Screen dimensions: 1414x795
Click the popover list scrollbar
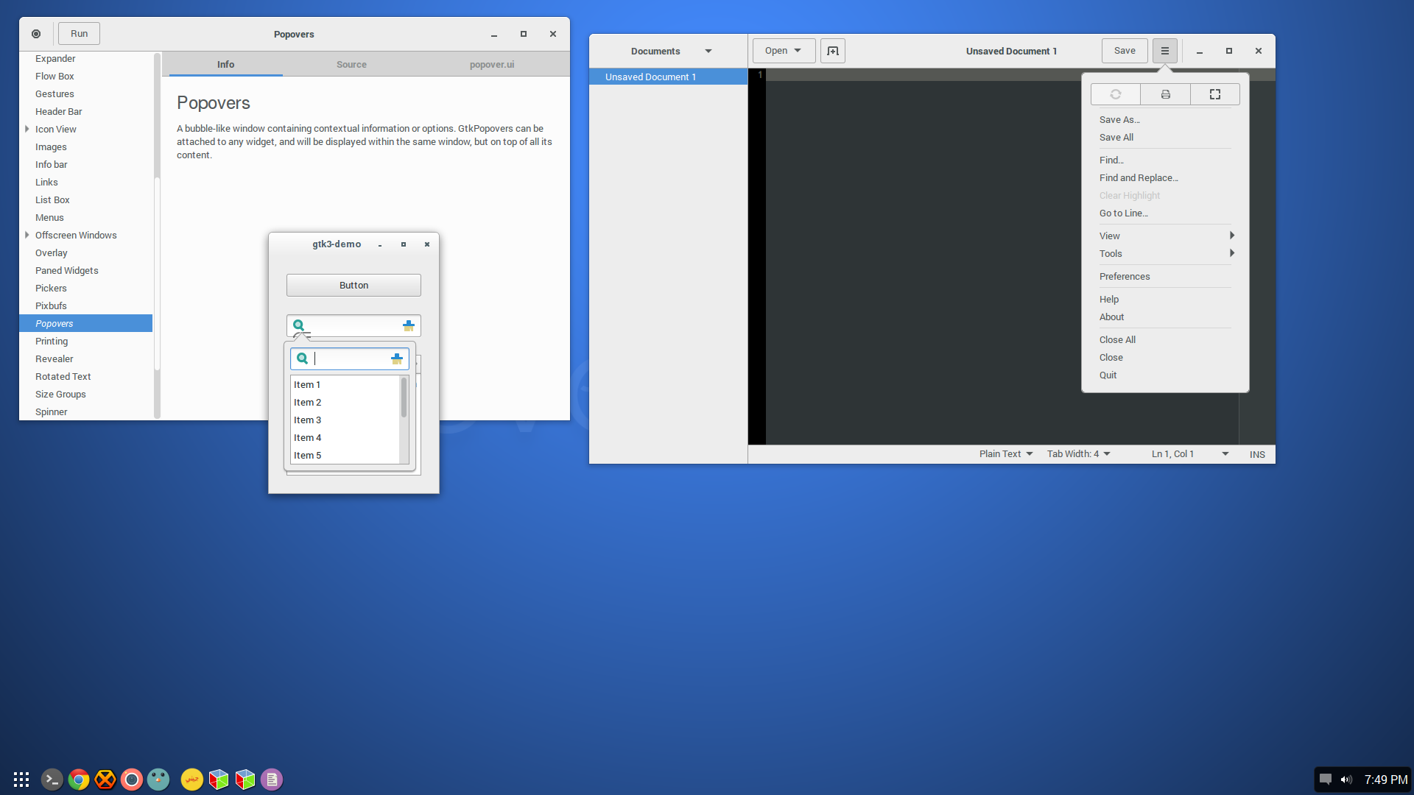(x=404, y=397)
